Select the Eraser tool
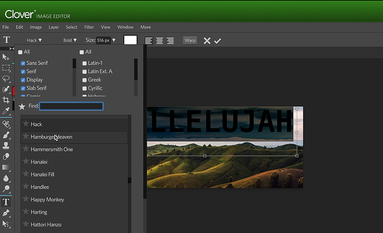383x233 pixels. pos(6,156)
